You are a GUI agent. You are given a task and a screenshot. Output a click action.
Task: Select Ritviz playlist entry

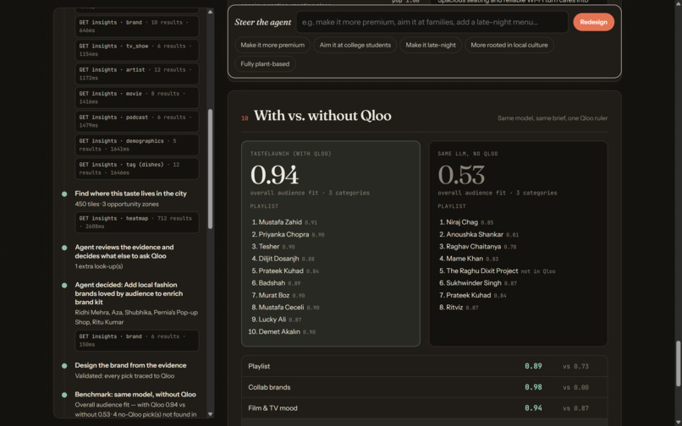tap(454, 308)
